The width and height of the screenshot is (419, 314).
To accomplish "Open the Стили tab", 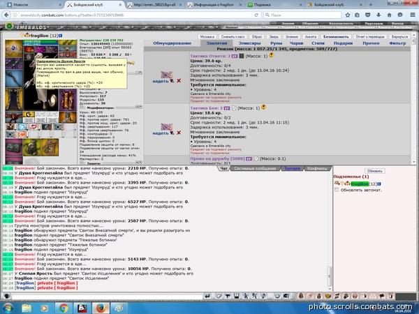I will 318,43.
